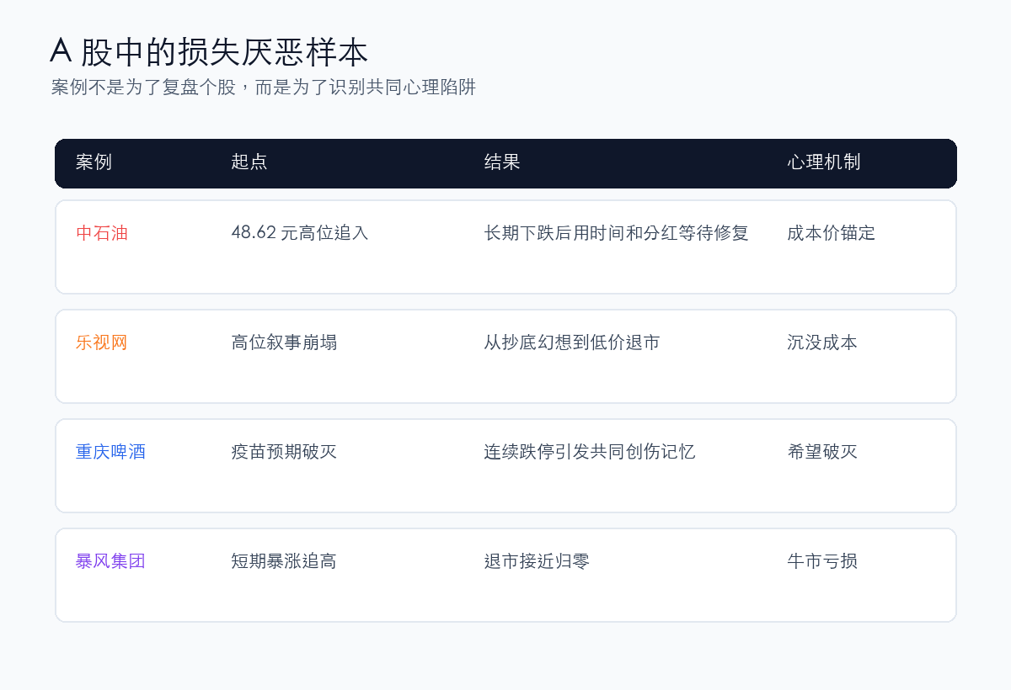
Task: Click the 心理机制 column header
Action: pyautogui.click(x=824, y=162)
